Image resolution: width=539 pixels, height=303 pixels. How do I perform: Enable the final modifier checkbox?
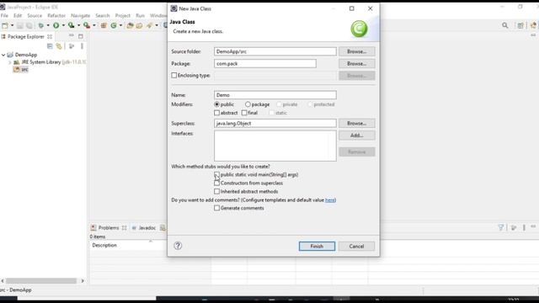coord(244,113)
